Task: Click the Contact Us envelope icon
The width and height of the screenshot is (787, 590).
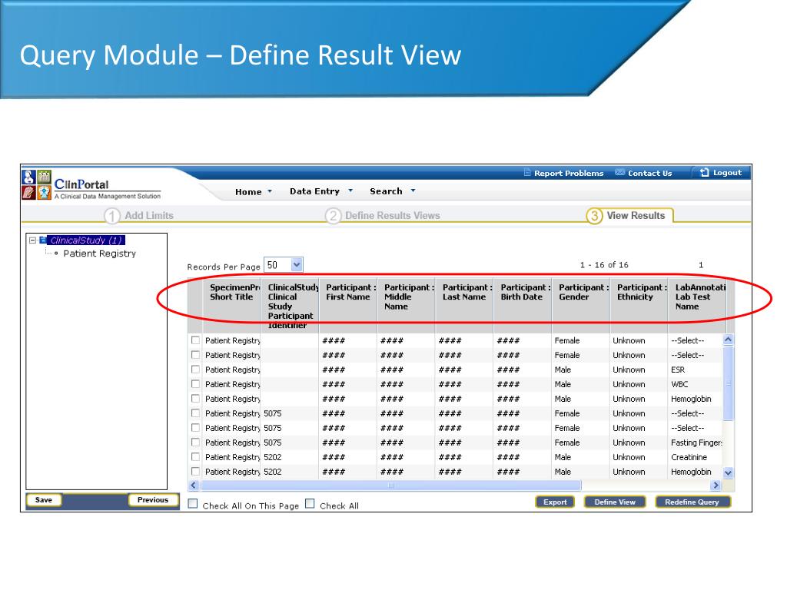Action: tap(620, 173)
